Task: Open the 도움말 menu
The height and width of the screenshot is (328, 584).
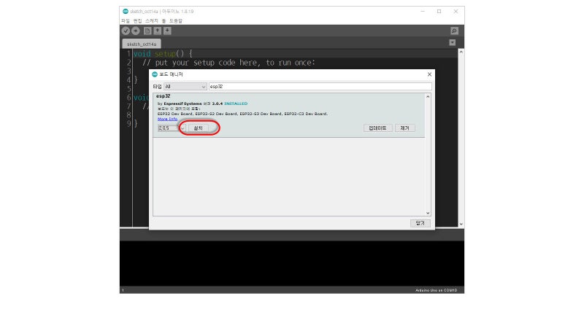Action: [x=176, y=21]
